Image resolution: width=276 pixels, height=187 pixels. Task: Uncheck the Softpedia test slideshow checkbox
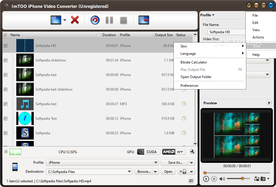[x=6, y=89]
